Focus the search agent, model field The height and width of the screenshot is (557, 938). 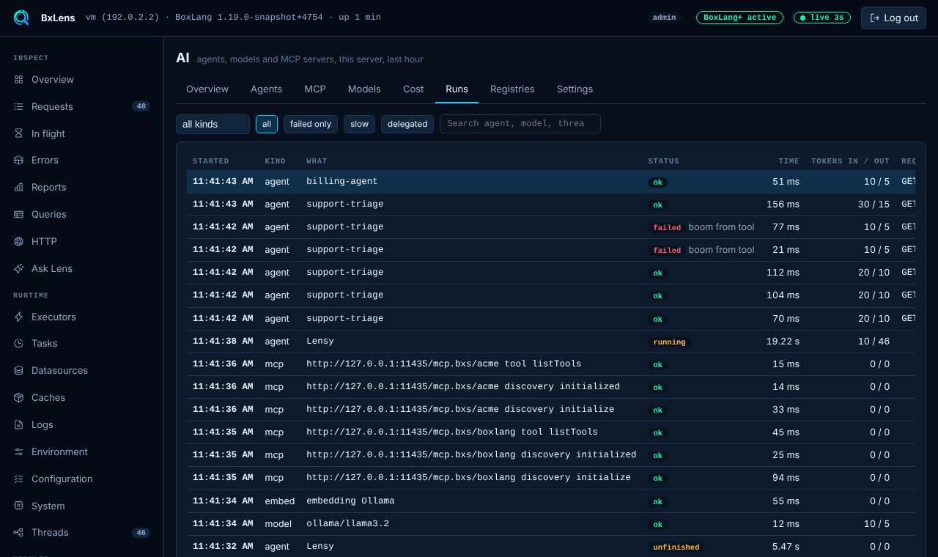520,124
